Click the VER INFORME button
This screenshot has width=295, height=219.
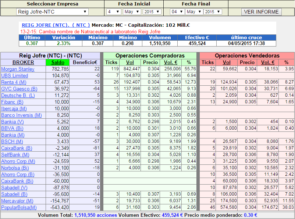[x=262, y=12]
